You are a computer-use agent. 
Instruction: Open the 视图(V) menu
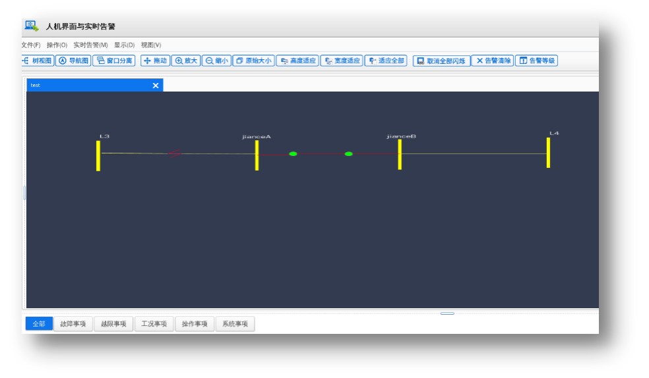pos(150,45)
